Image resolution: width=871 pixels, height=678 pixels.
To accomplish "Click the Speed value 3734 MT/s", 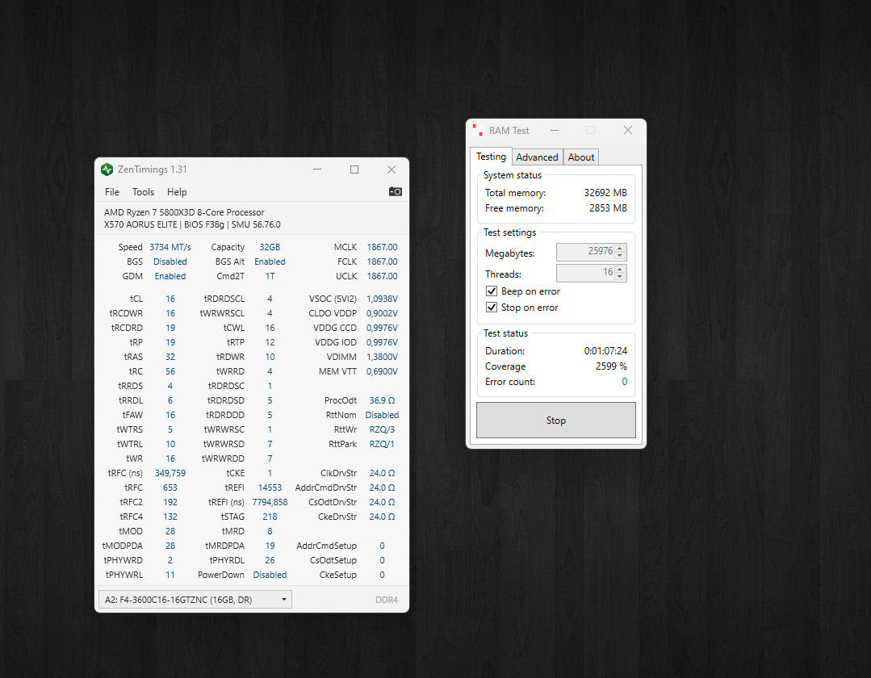I will (170, 247).
